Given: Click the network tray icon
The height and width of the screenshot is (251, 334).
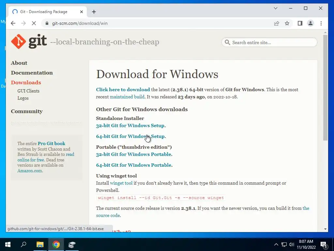Looking at the screenshot, I should click(x=284, y=244).
